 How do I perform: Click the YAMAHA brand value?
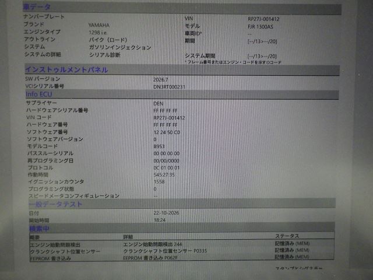pos(99,25)
